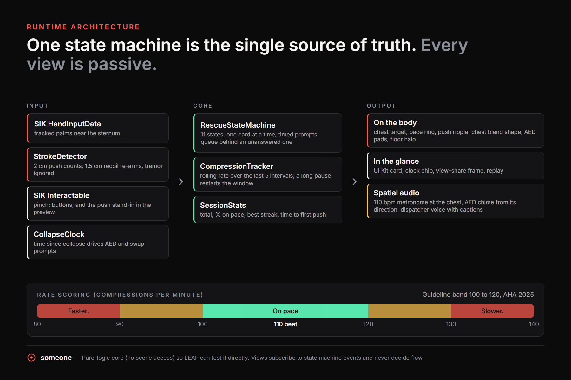The image size is (571, 380).
Task: Click the chevron arrow between Core and Output
Action: (x=354, y=181)
